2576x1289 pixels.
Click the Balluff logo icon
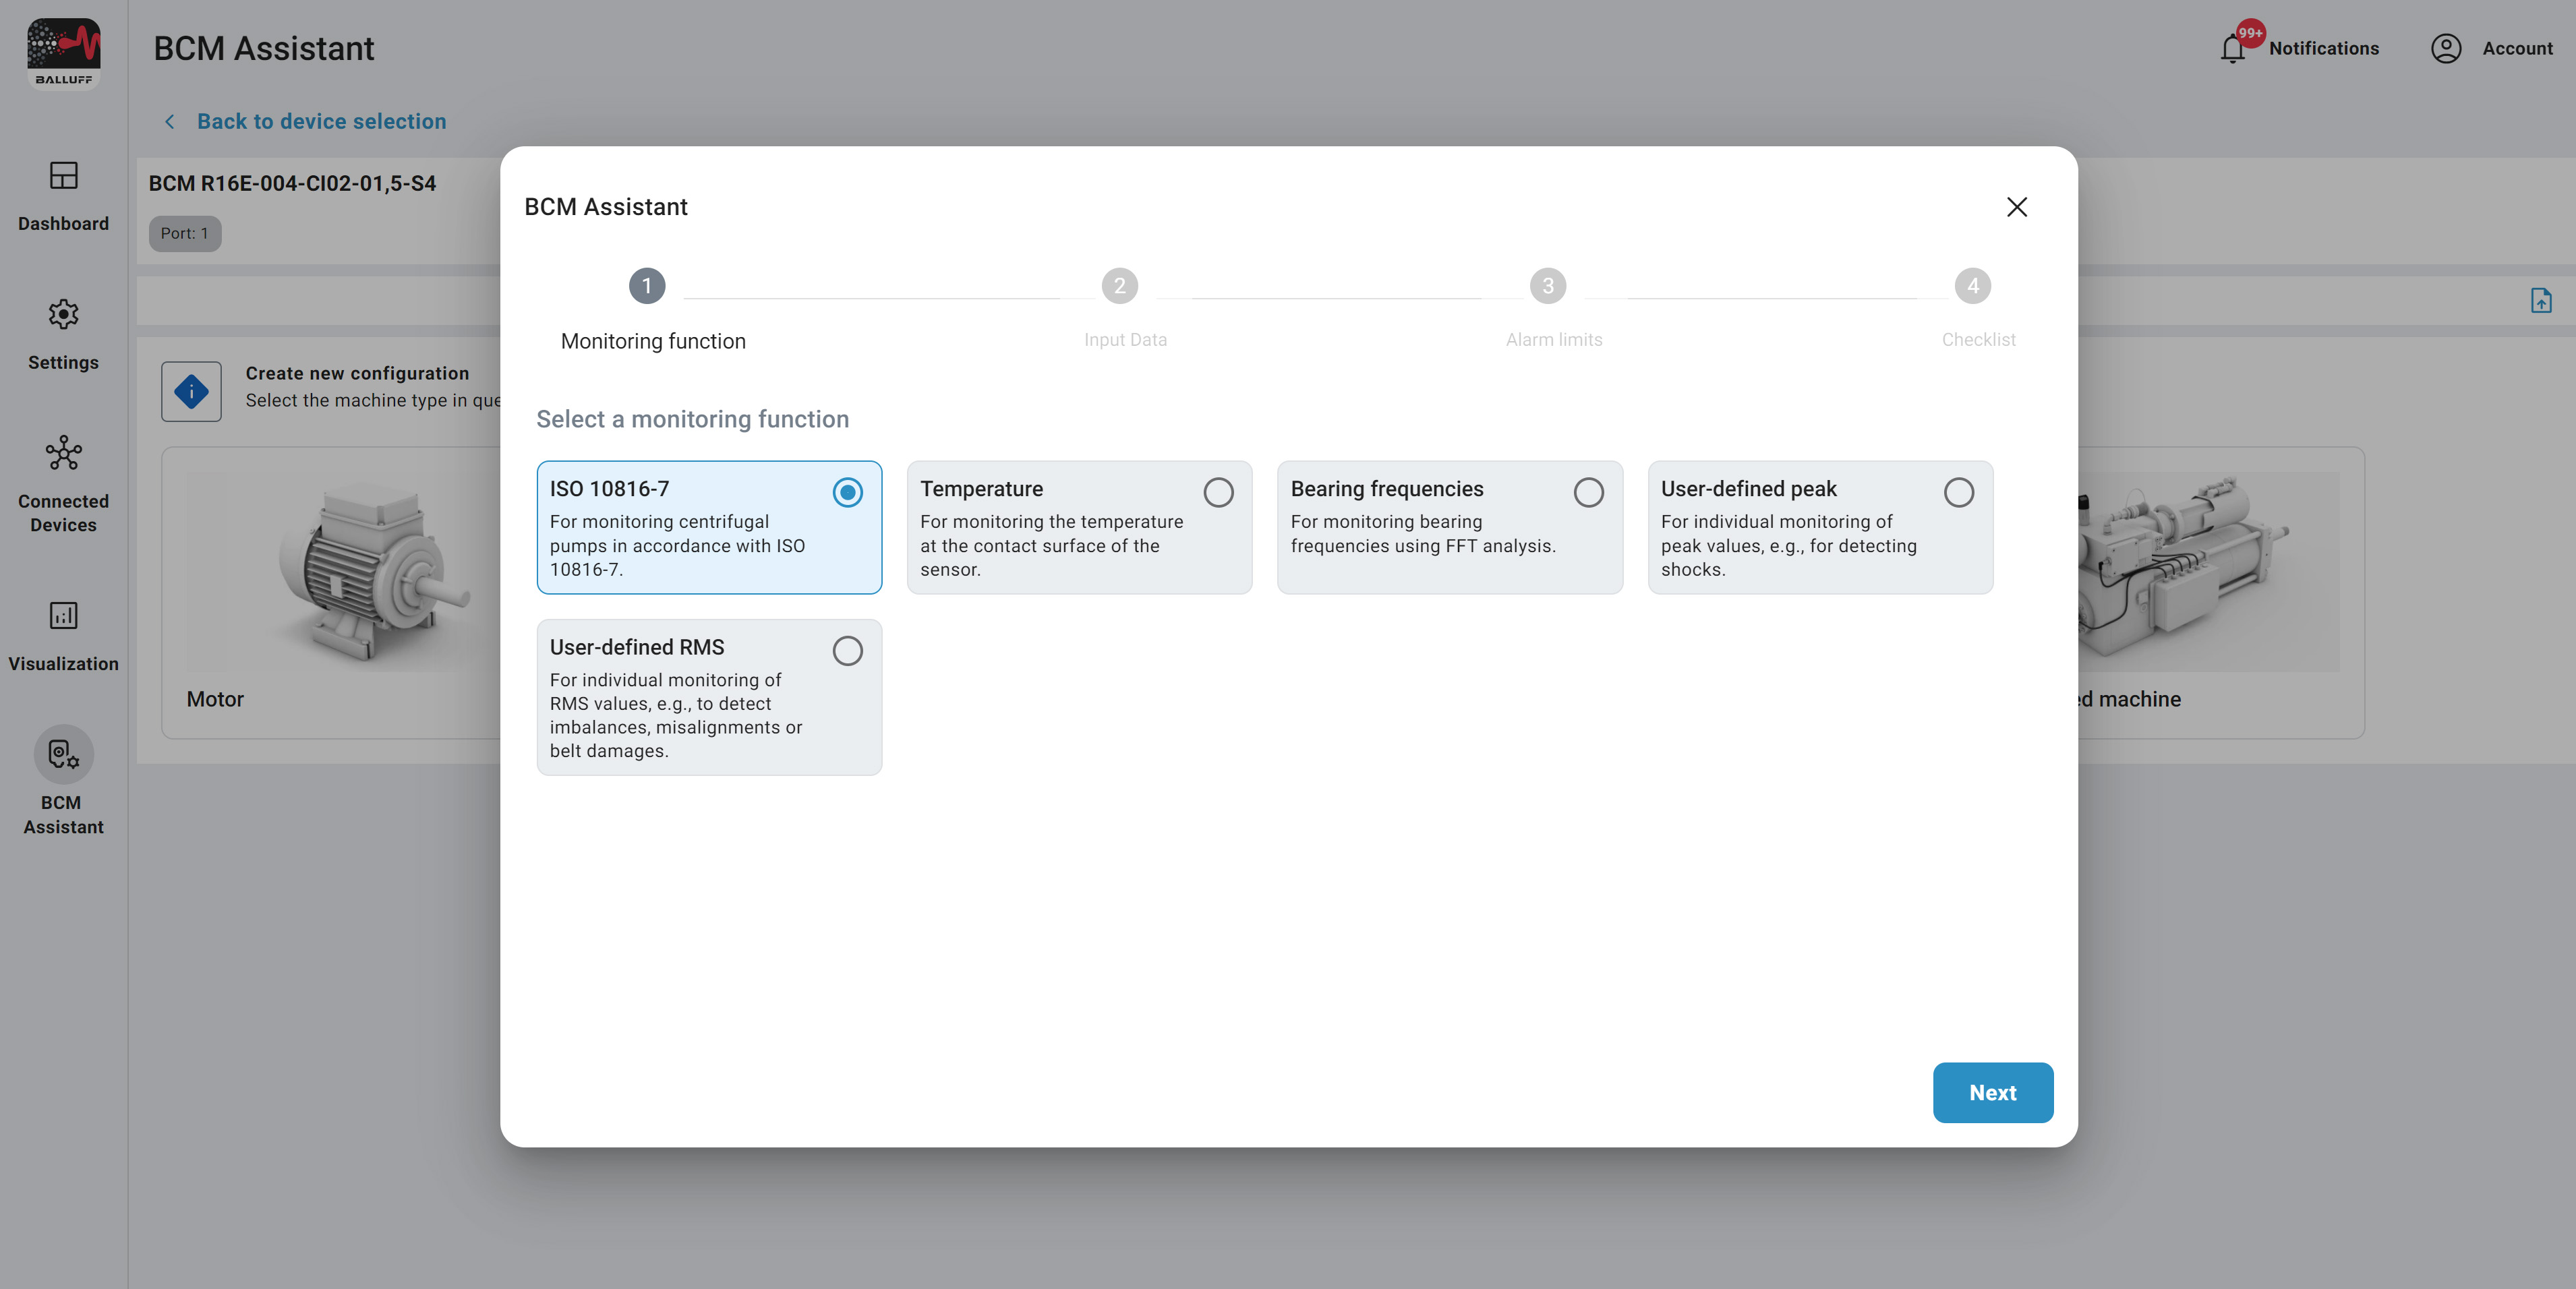coord(63,52)
